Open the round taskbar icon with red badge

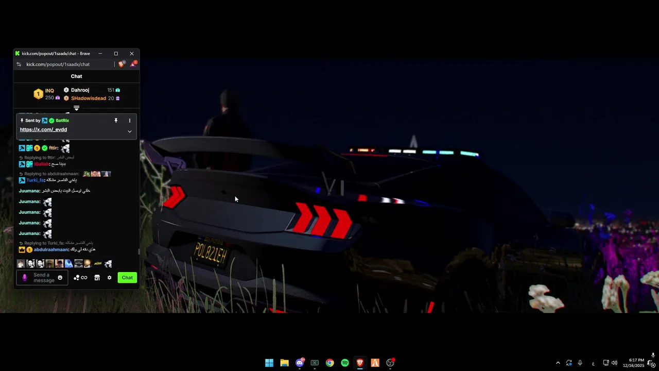tap(390, 363)
